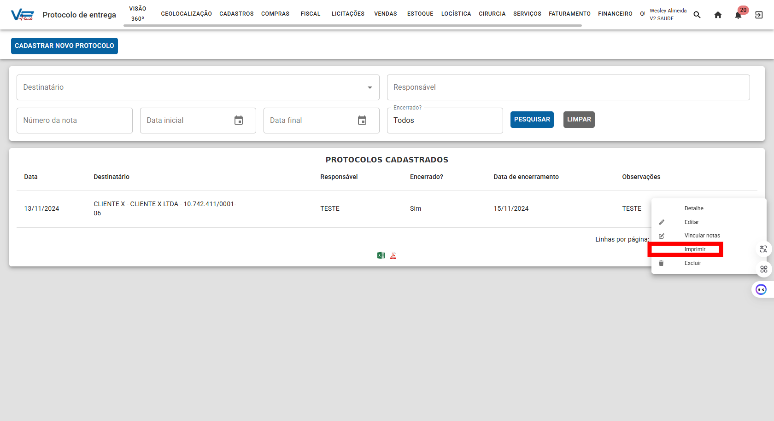The height and width of the screenshot is (421, 774).
Task: Open the SERVIÇOS menu
Action: (x=527, y=14)
